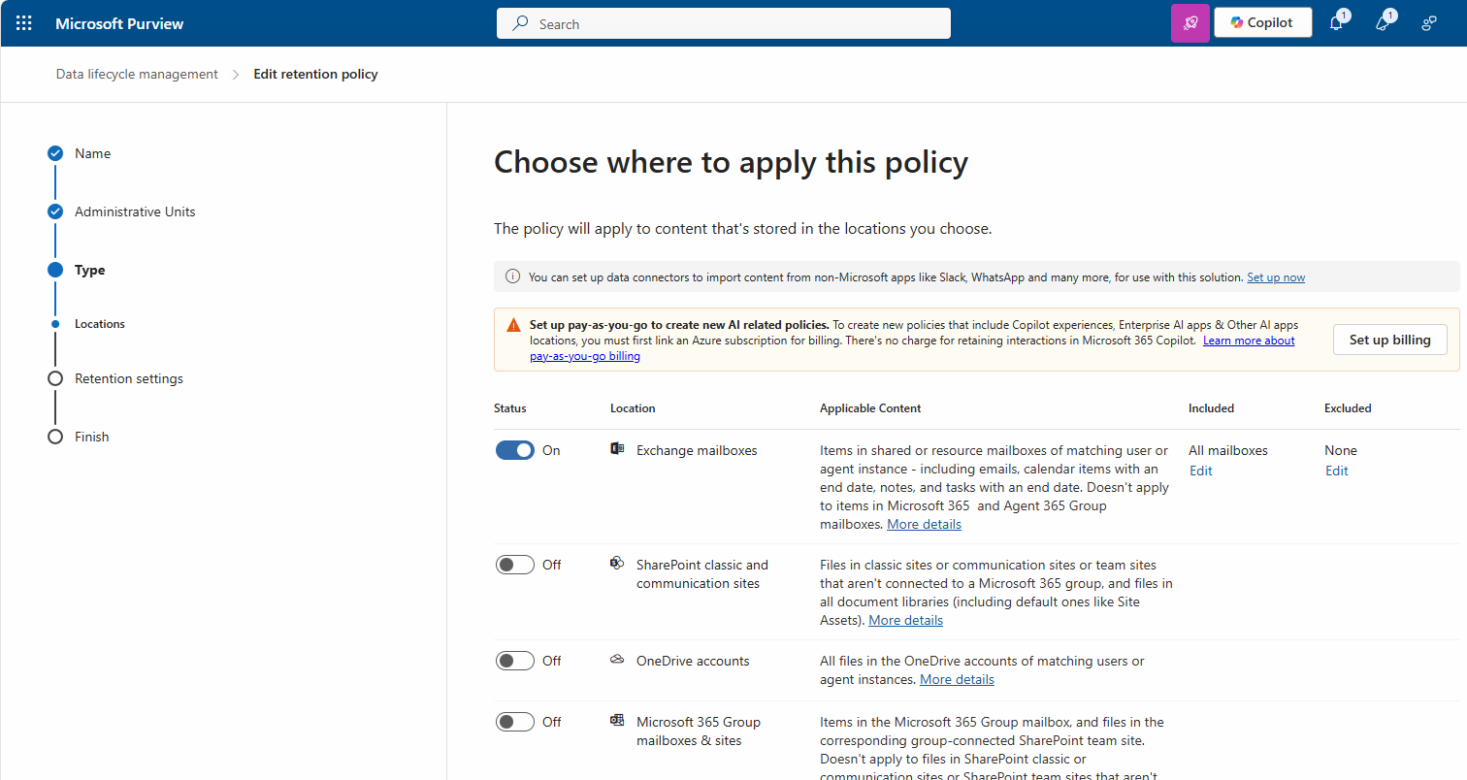
Task: Edit the included All mailboxes setting
Action: 1200,471
